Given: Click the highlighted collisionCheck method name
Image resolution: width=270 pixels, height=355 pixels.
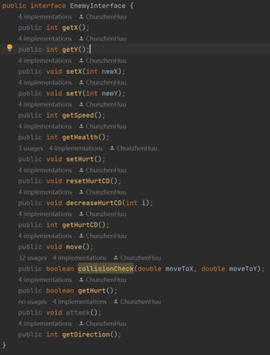Looking at the screenshot, I should [106, 269].
